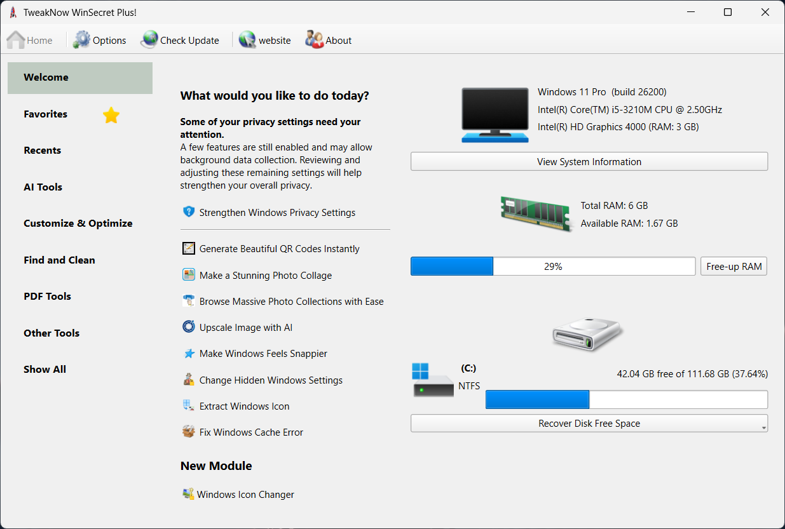The height and width of the screenshot is (529, 785).
Task: Click the Extract Windows Icon icon
Action: (188, 406)
